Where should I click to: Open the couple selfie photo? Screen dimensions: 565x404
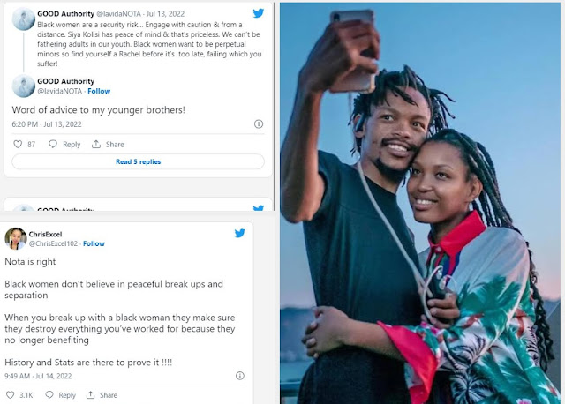[x=420, y=203]
